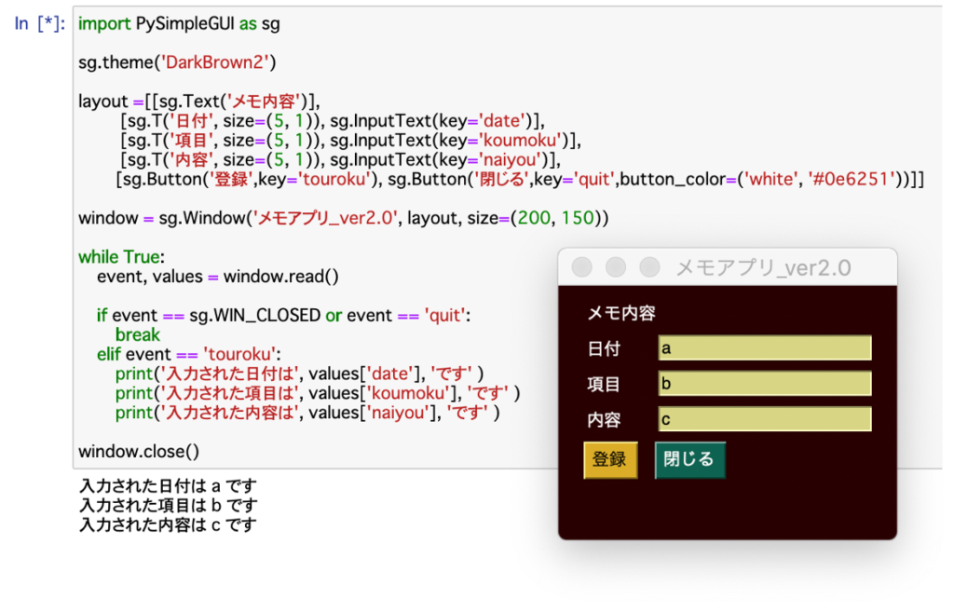Click the メモアプリ_ver2.0 window title
This screenshot has height=612, width=954.
coord(762,268)
